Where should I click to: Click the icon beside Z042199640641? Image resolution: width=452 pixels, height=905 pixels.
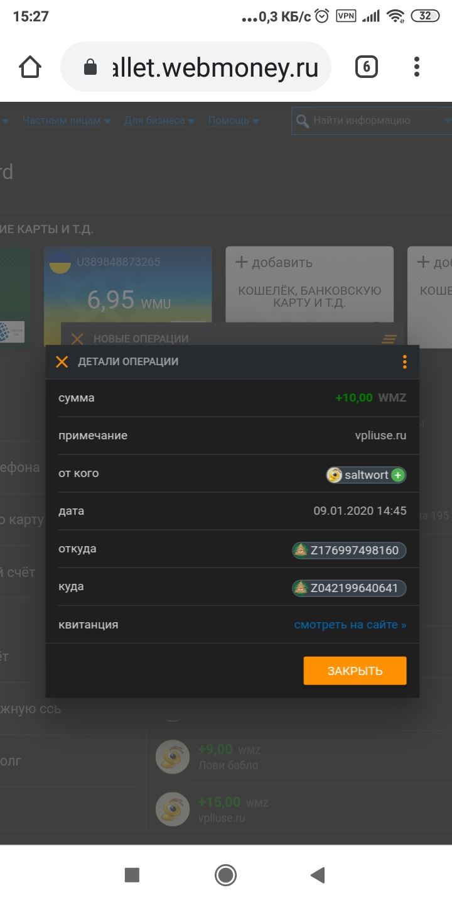[x=301, y=588]
